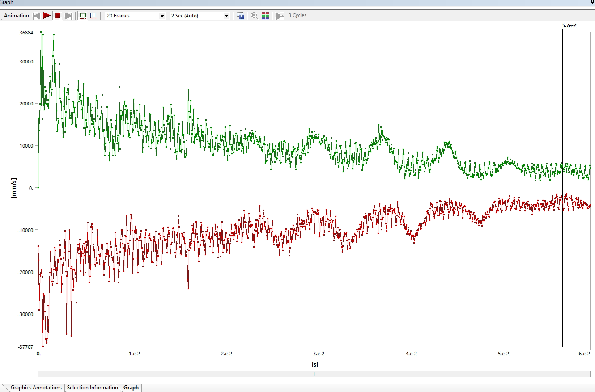Click the [mm/s] axis label
This screenshot has height=392, width=595.
[14, 189]
